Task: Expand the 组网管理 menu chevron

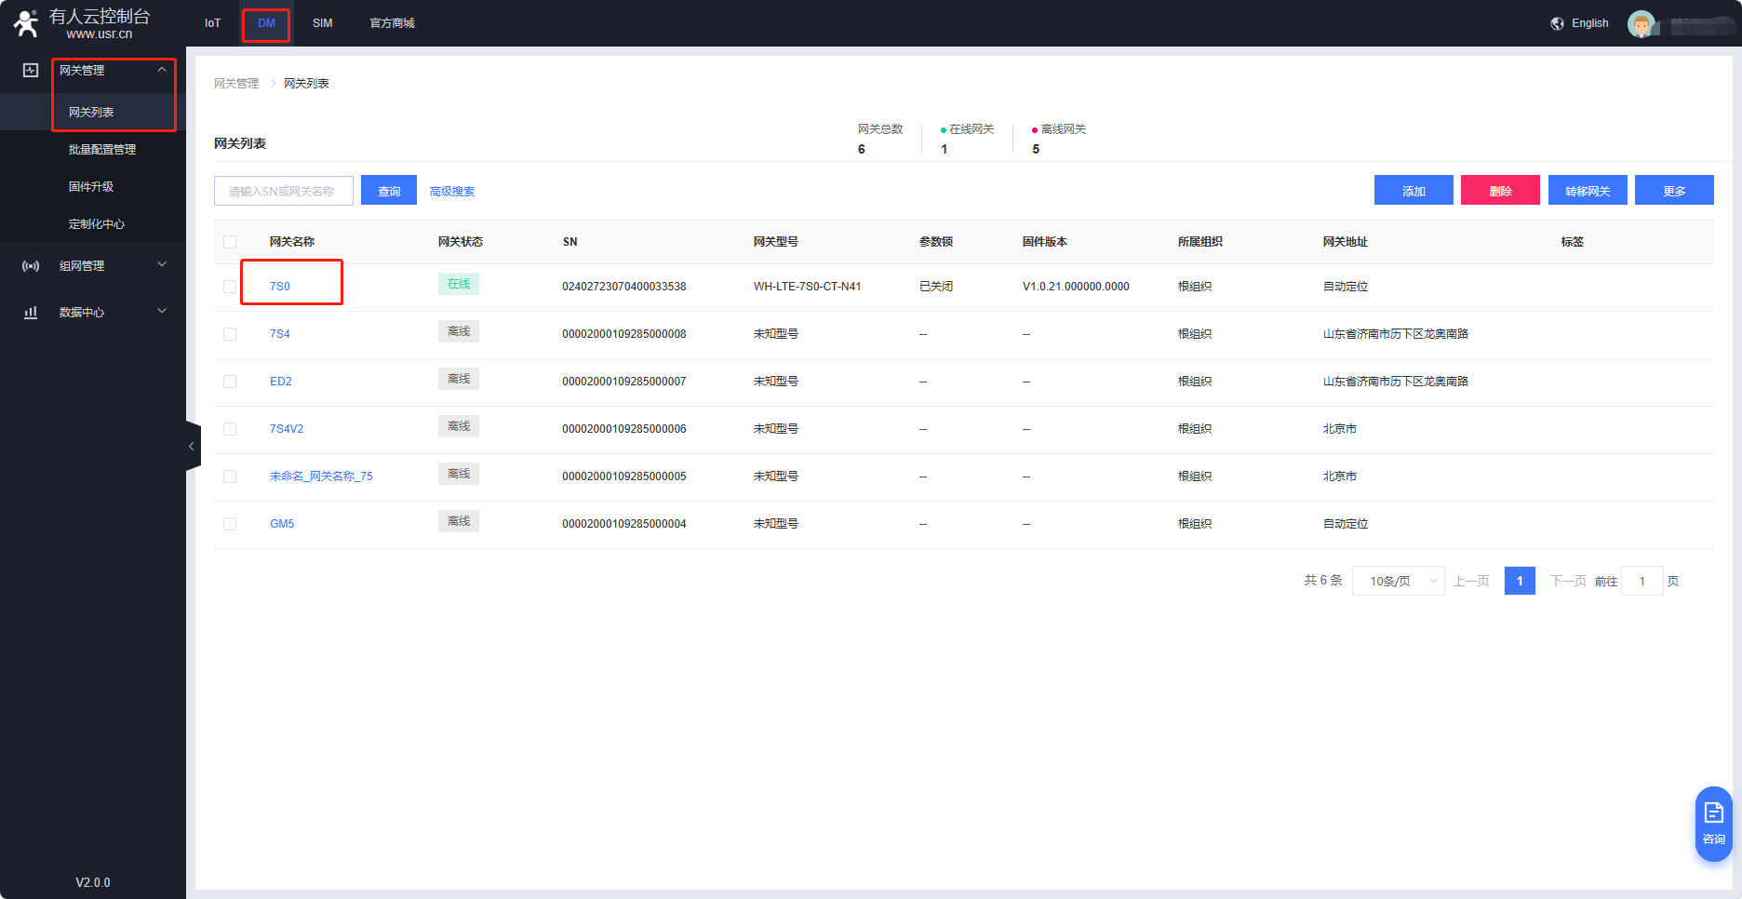Action: 162,265
